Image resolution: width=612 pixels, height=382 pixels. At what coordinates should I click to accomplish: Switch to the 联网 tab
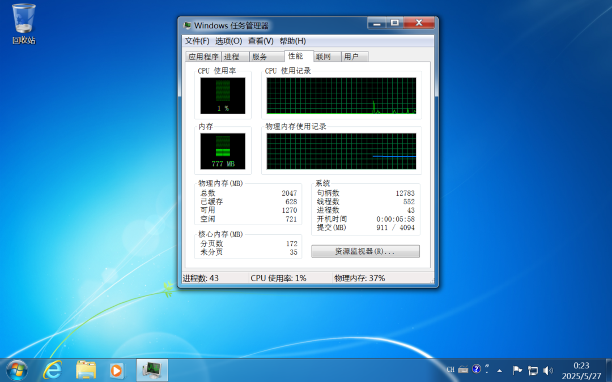324,57
